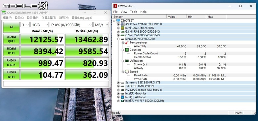This screenshot has height=121, width=258.
Task: Expand the NVIDIA GeForce RTX 5060 Ti node
Action: (118, 90)
